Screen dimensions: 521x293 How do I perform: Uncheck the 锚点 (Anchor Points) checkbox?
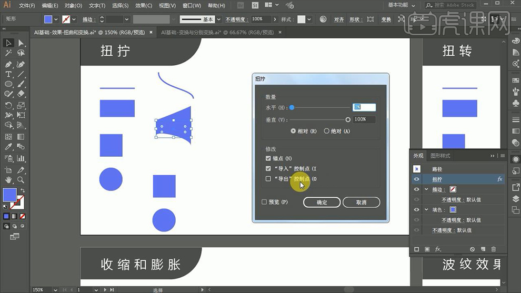268,158
